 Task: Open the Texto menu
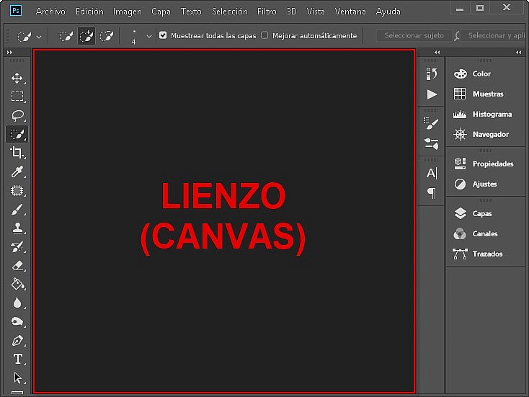[191, 12]
